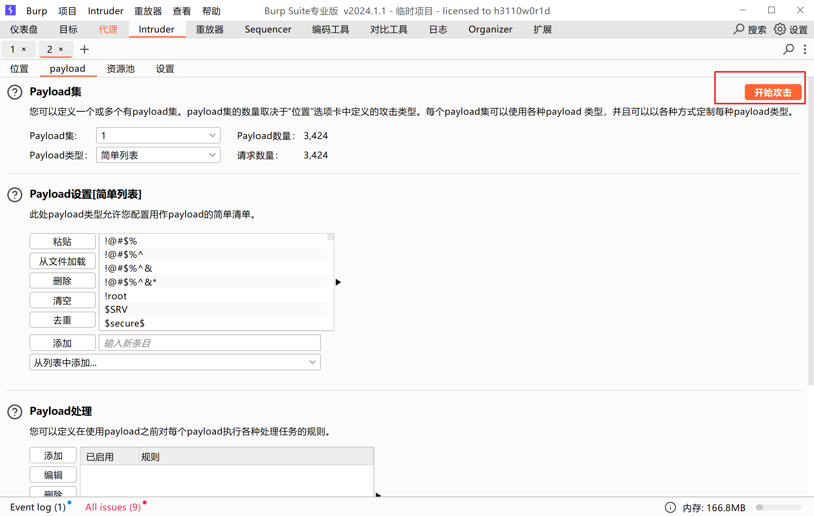Open the 帮助 menu
Image resolution: width=814 pixels, height=516 pixels.
pyautogui.click(x=211, y=11)
